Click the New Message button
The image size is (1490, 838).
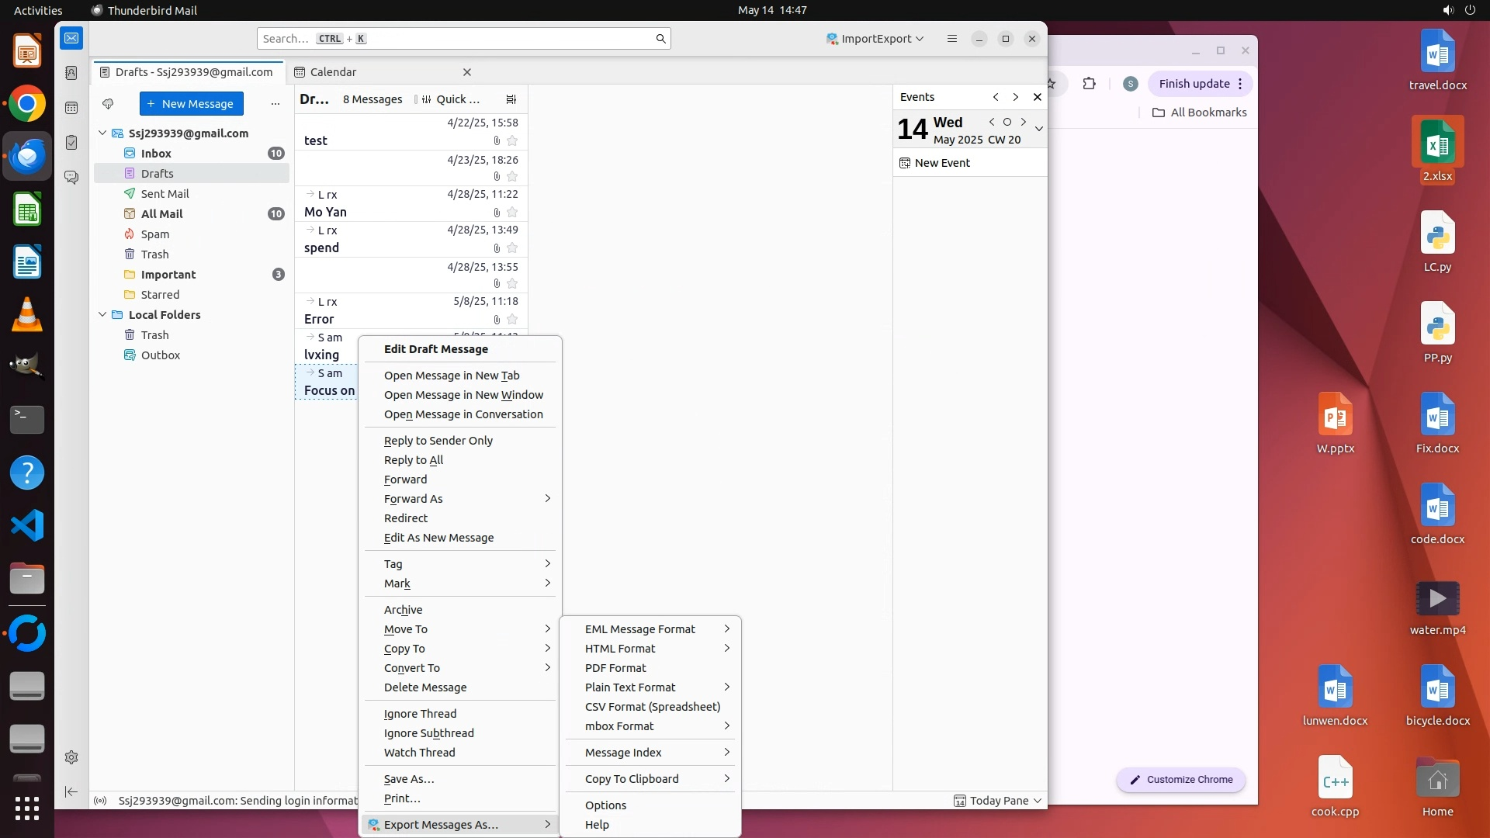click(192, 104)
